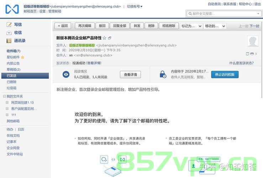Image resolution: width=263 pixels, height=178 pixels.
Task: Open 管理邮箱 link in header
Action: (x=55, y=11)
